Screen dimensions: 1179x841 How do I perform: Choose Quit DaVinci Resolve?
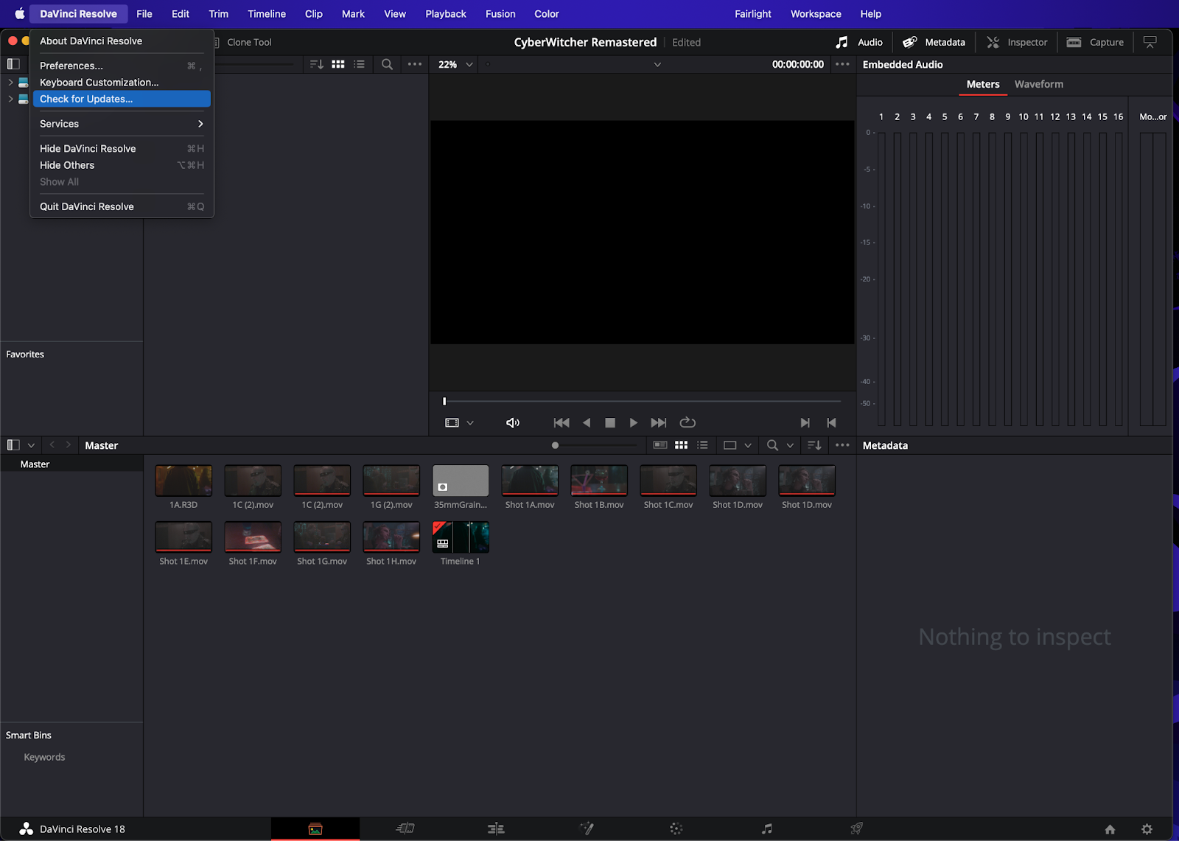122,206
